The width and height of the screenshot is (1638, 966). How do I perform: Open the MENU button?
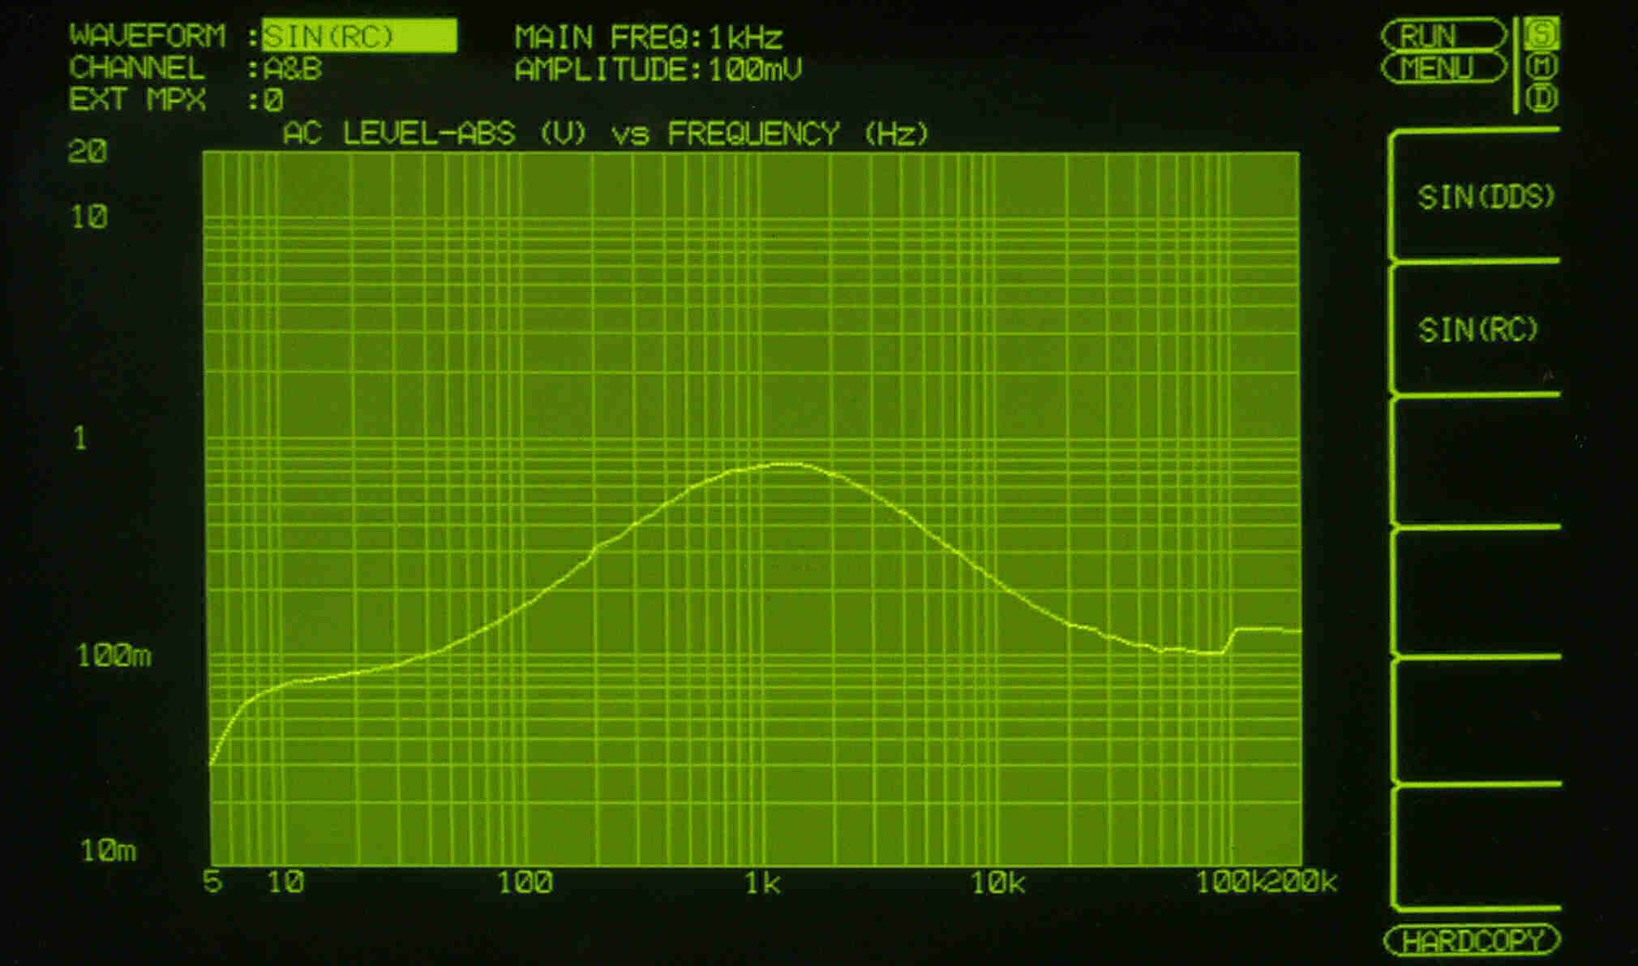pos(1443,68)
